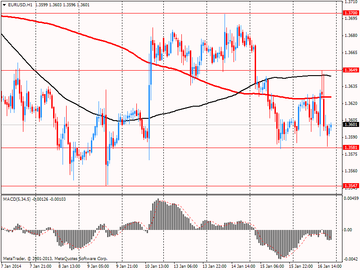Image resolution: width=360 pixels, height=270 pixels.
Task: Click the current price 1.3601 label
Action: click(x=351, y=125)
